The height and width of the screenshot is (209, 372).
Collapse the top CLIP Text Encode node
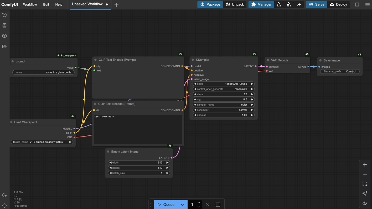(95, 60)
